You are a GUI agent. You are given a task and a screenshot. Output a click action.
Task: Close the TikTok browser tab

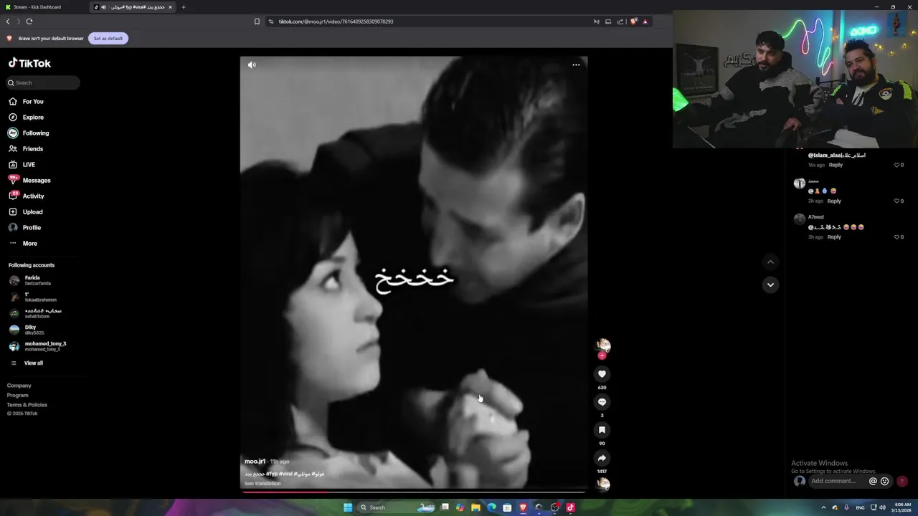pyautogui.click(x=170, y=7)
